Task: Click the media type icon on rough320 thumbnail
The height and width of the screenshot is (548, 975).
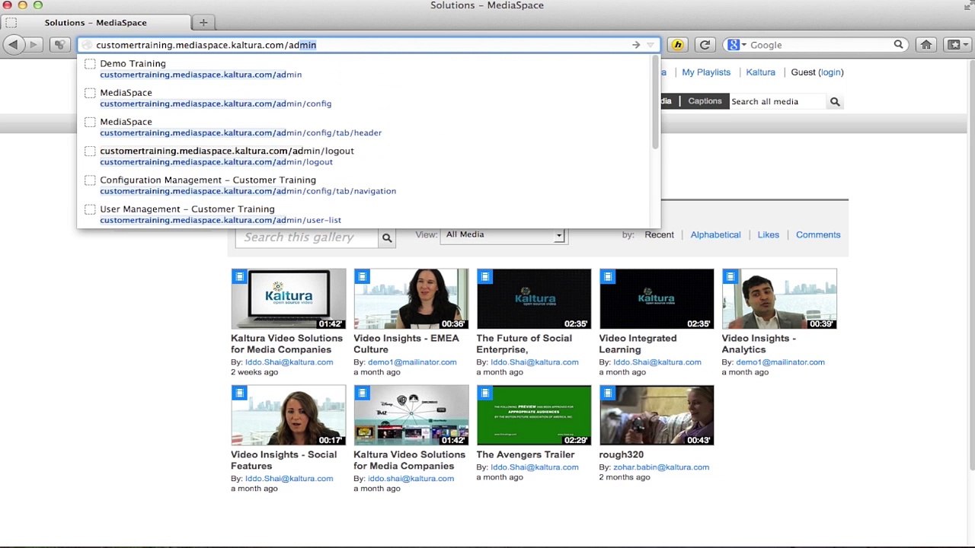Action: [607, 393]
